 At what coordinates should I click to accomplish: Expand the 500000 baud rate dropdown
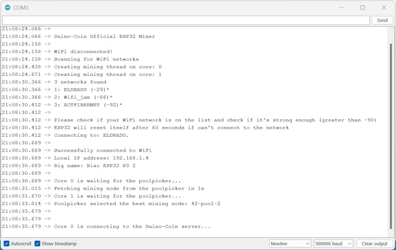click(333, 244)
